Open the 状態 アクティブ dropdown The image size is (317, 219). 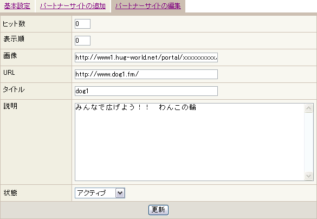[100, 193]
